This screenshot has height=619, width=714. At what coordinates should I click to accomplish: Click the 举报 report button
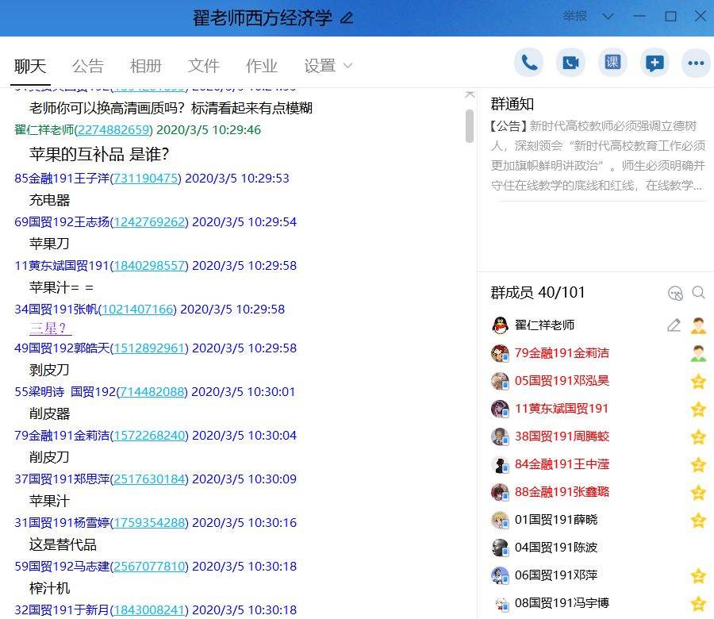click(575, 17)
